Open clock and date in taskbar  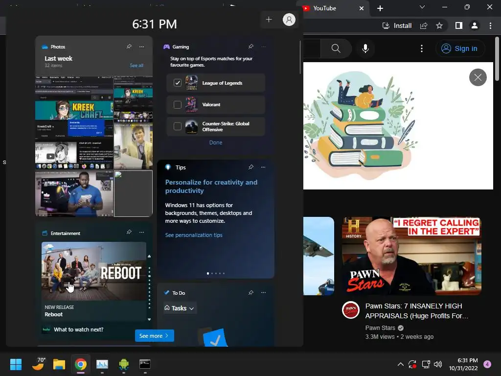[463, 364]
